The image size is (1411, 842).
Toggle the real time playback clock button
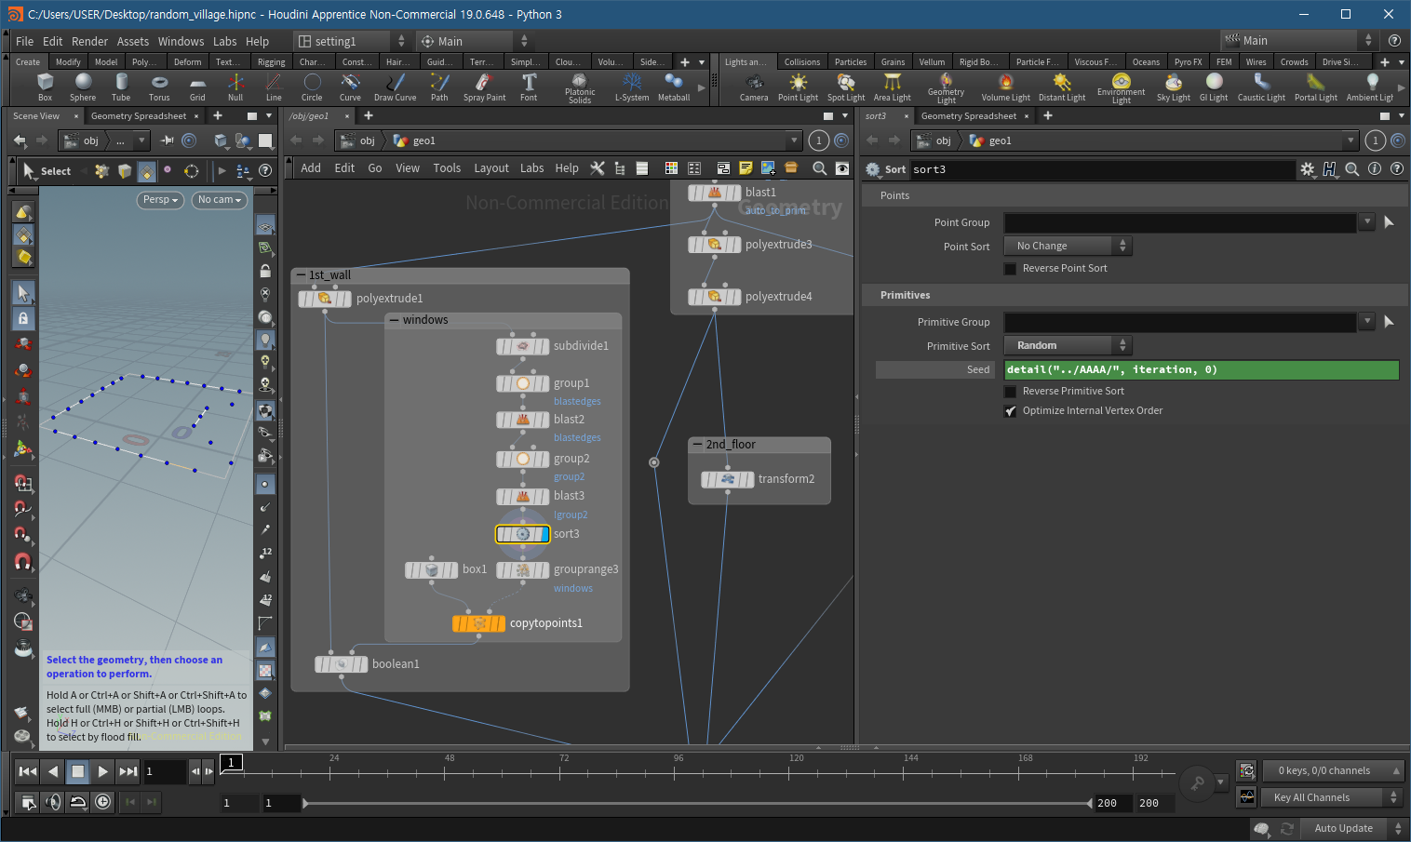(x=103, y=802)
